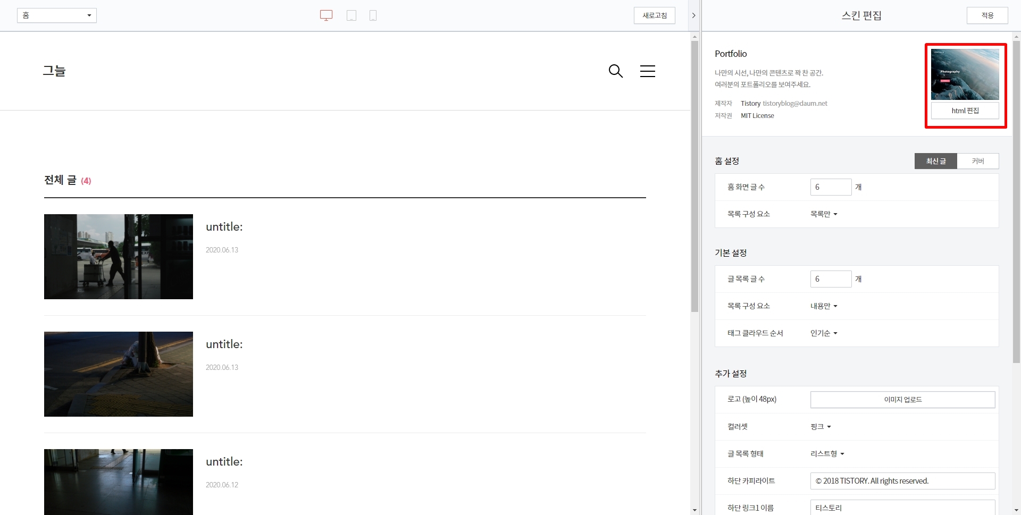Screen dimensions: 1021x515
Task: Click the 하단 링크1 이름 field with 티스토리
Action: [902, 508]
